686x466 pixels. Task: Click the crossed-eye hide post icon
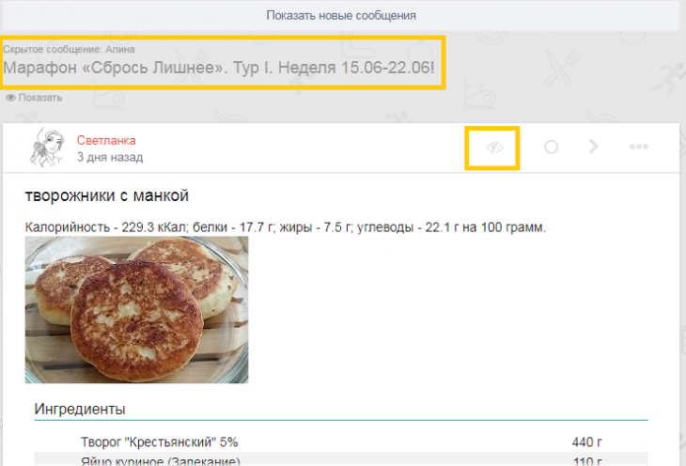click(x=493, y=148)
